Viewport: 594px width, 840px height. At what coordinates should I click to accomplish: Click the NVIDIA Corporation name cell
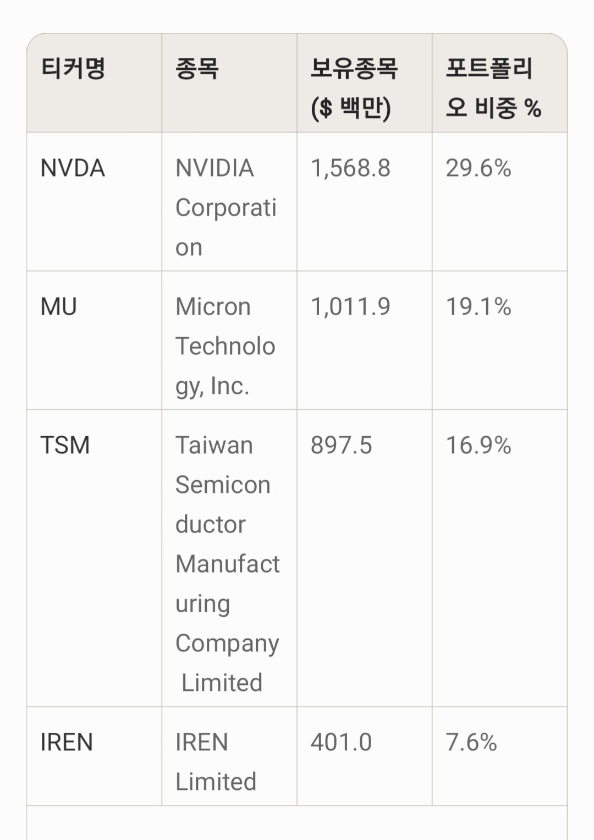pyautogui.click(x=229, y=201)
